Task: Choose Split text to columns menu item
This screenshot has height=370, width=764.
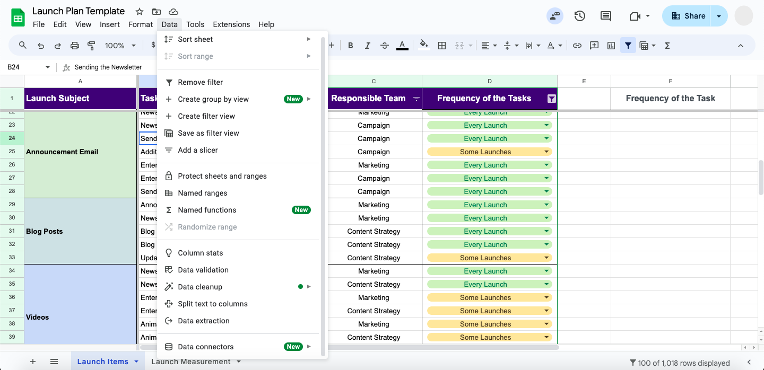Action: point(212,304)
